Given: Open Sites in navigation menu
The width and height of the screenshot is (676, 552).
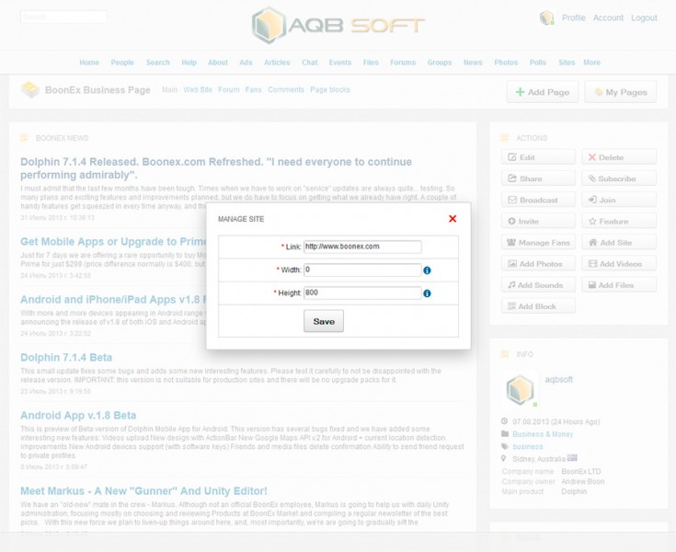Looking at the screenshot, I should click(567, 63).
